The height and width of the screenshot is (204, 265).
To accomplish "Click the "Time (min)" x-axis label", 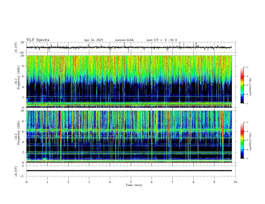I will (x=134, y=185).
